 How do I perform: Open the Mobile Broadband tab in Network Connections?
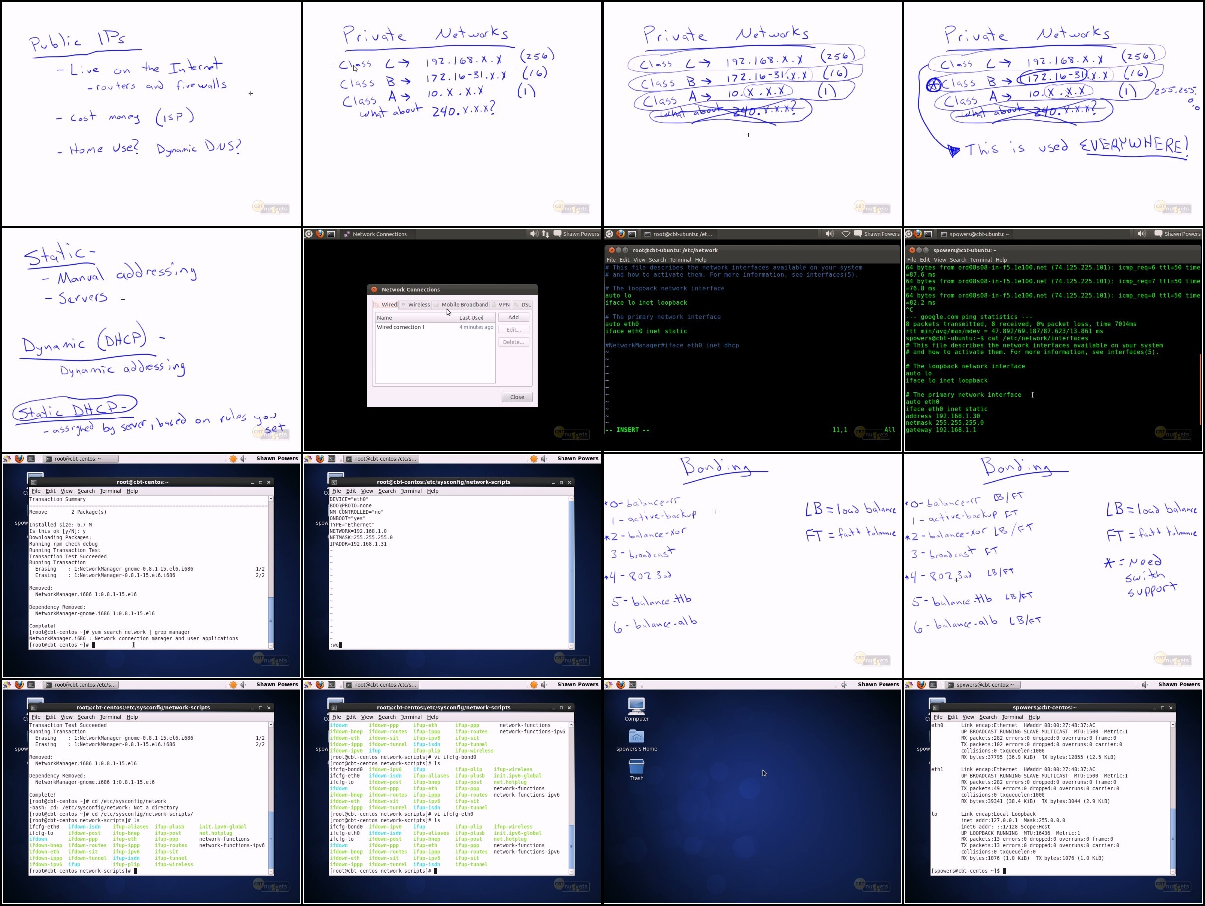461,305
